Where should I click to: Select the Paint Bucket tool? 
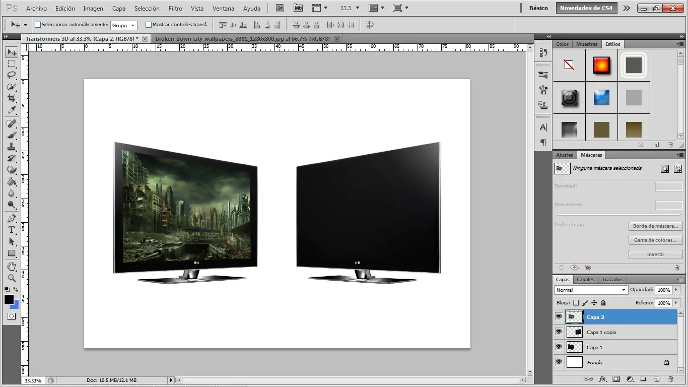click(x=12, y=181)
